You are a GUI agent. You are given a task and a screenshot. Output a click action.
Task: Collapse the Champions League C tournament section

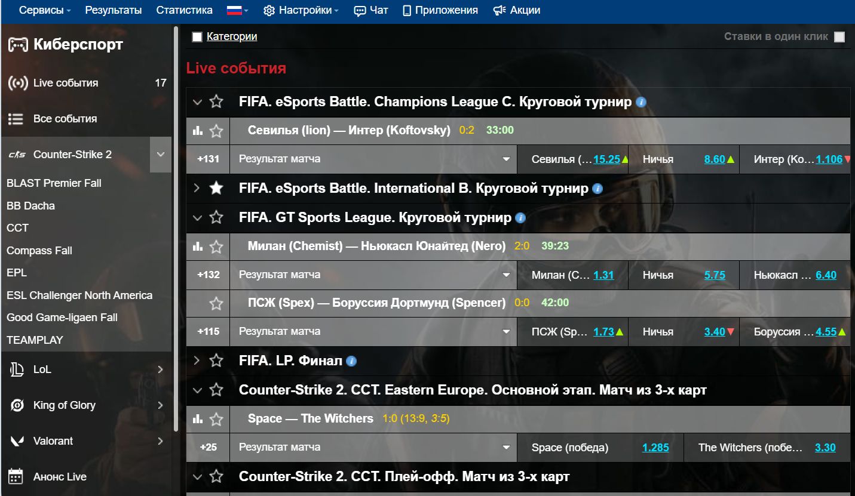pyautogui.click(x=197, y=102)
